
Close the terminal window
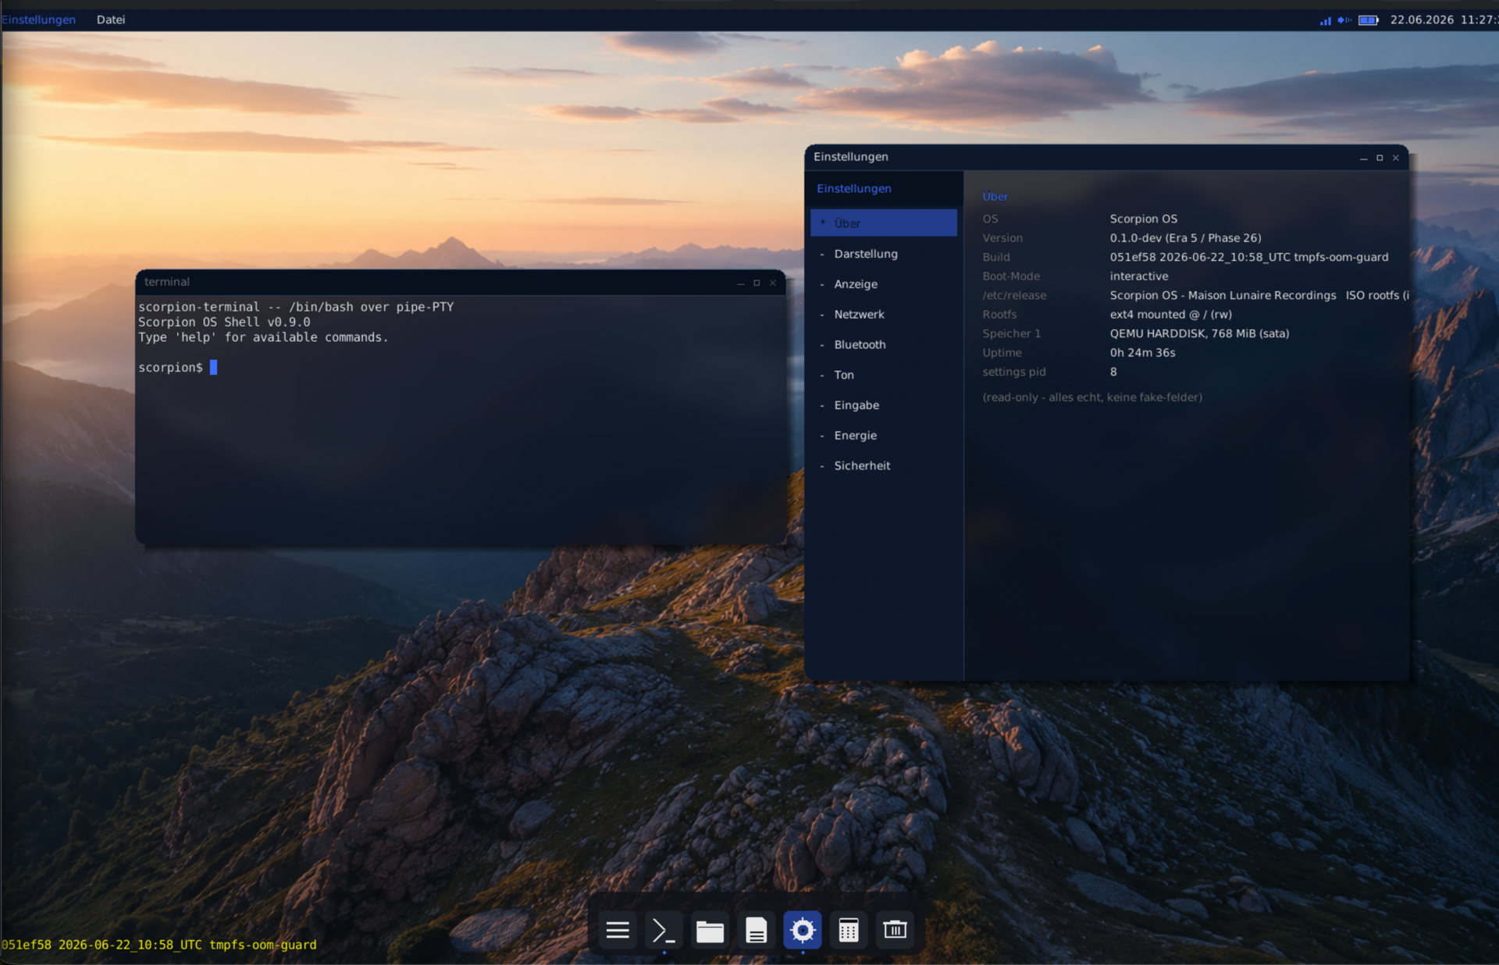[773, 283]
